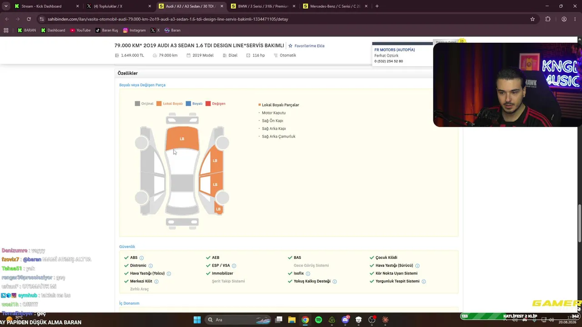Image resolution: width=582 pixels, height=327 pixels.
Task: Click Favorilerime Ekle link
Action: (x=309, y=46)
